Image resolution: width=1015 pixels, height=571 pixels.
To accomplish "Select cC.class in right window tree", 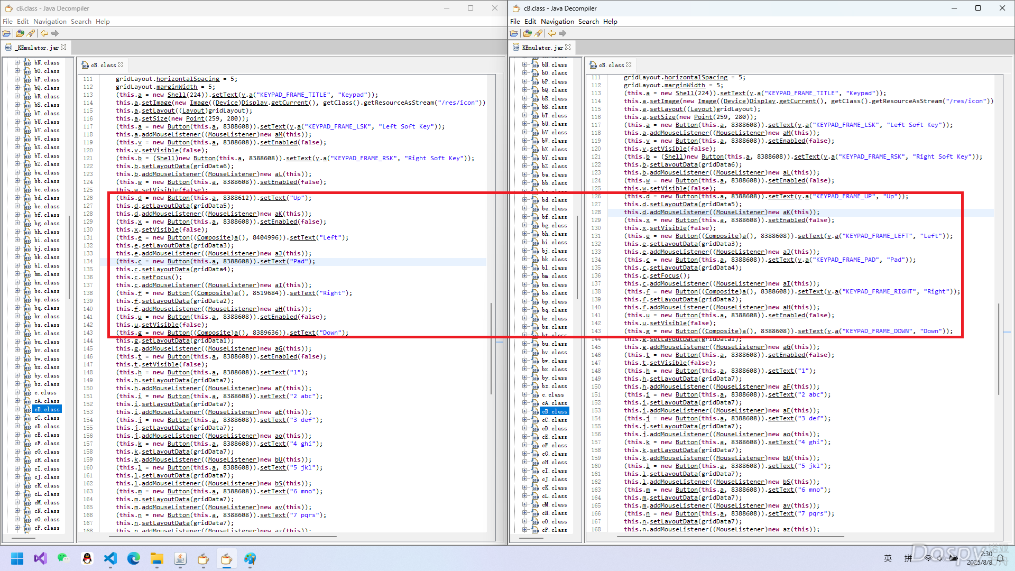I will click(555, 420).
